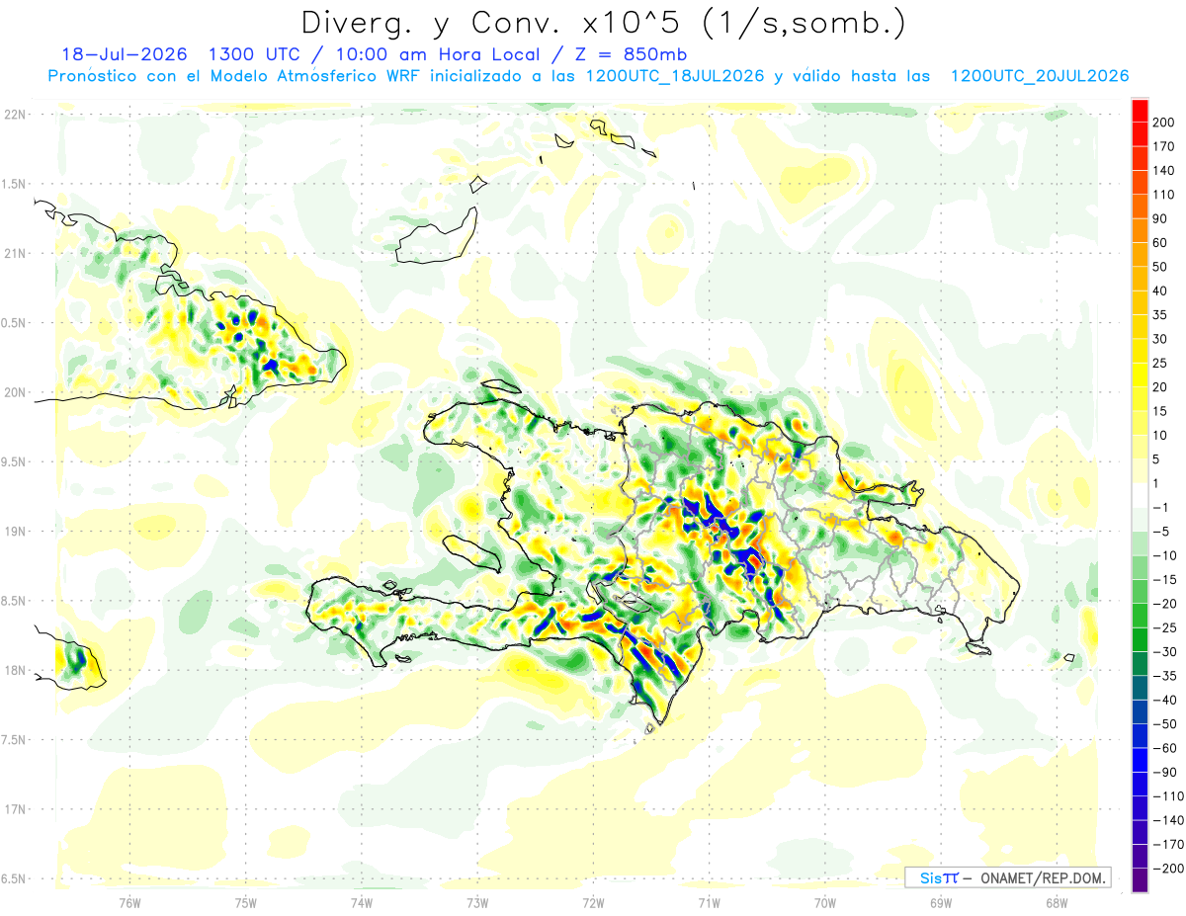Click the 1.5N latitude label
The image size is (1186, 916).
coord(14,184)
